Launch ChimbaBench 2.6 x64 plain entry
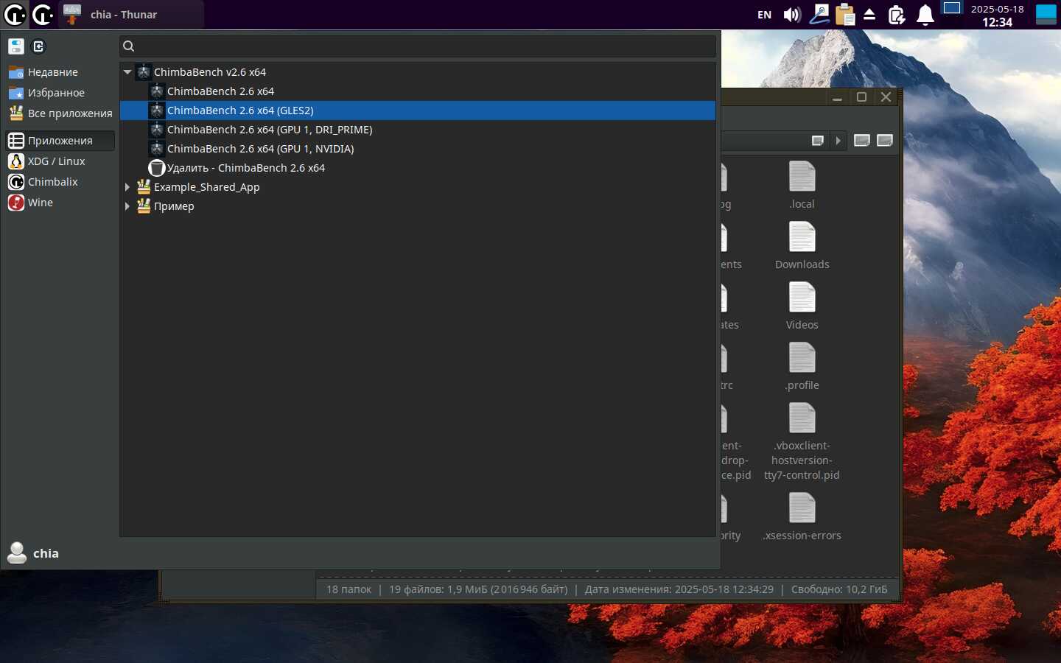1061x663 pixels. [418, 91]
